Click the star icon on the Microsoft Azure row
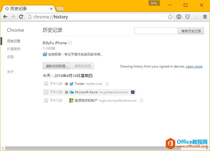 [66, 92]
